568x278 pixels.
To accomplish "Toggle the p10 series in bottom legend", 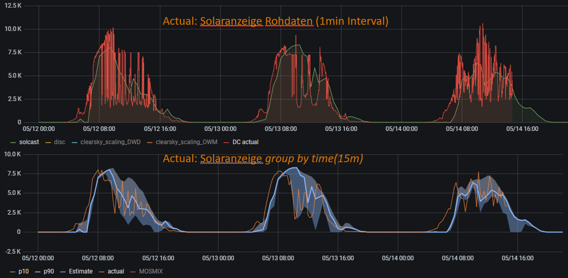I will [23, 272].
